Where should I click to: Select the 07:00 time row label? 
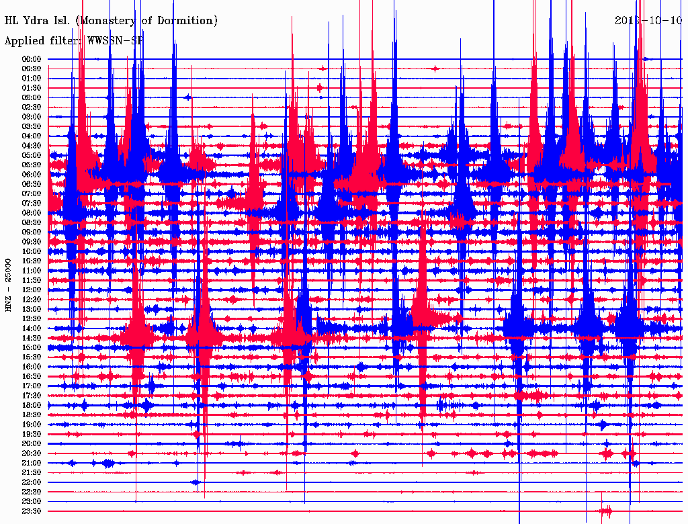pyautogui.click(x=32, y=194)
